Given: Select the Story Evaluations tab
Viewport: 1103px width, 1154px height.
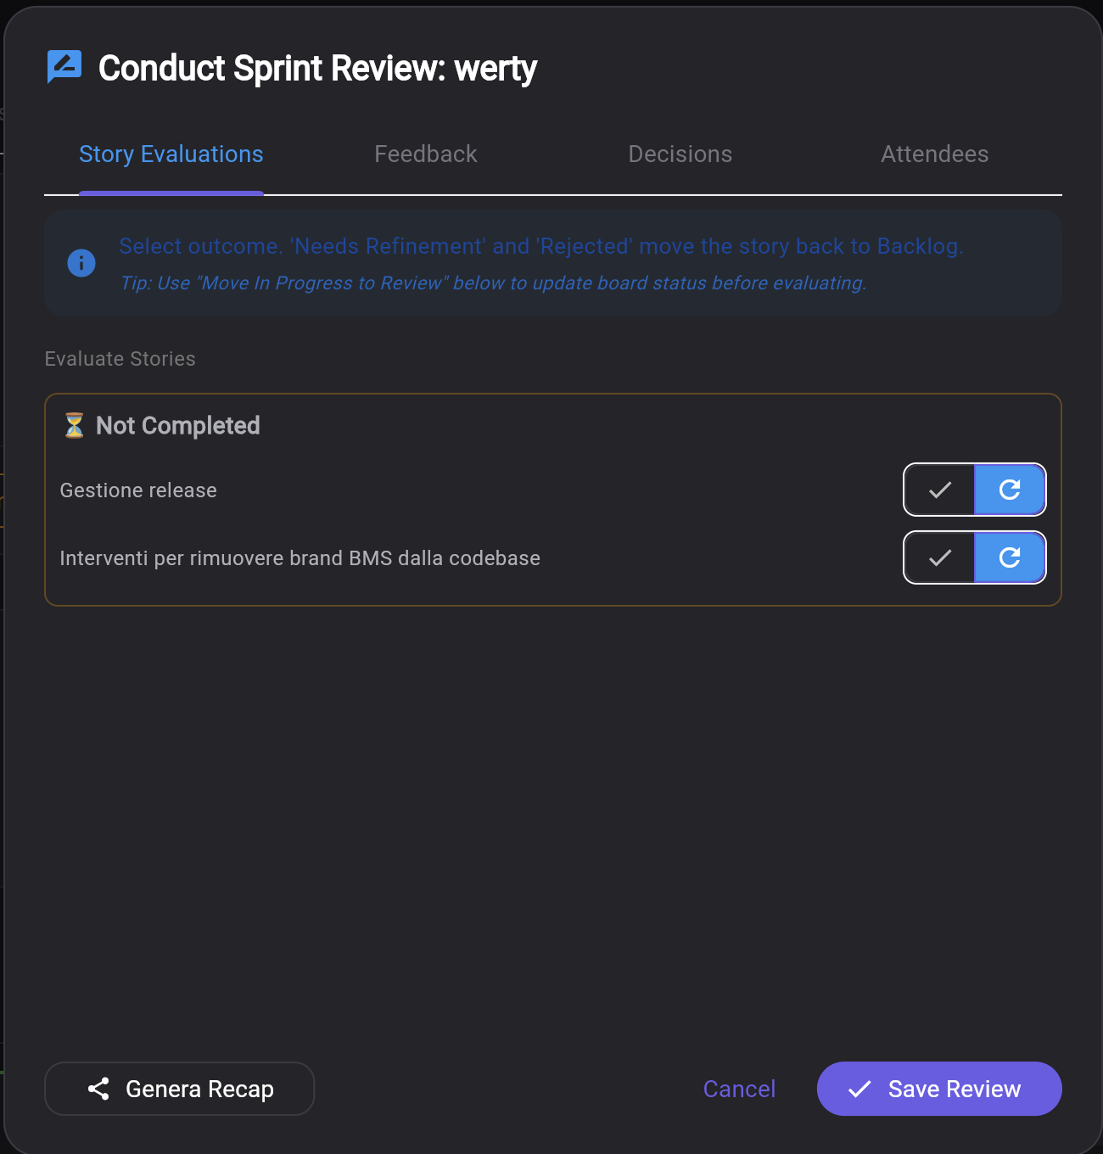Looking at the screenshot, I should pos(171,154).
